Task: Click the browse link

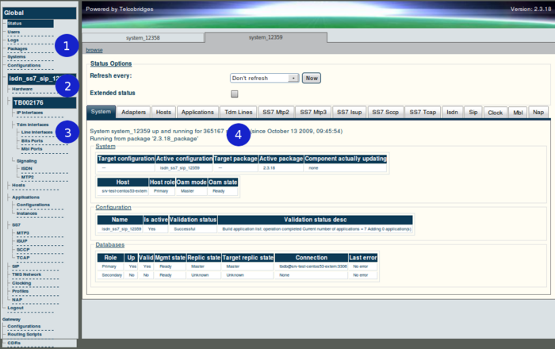Action: [x=94, y=50]
